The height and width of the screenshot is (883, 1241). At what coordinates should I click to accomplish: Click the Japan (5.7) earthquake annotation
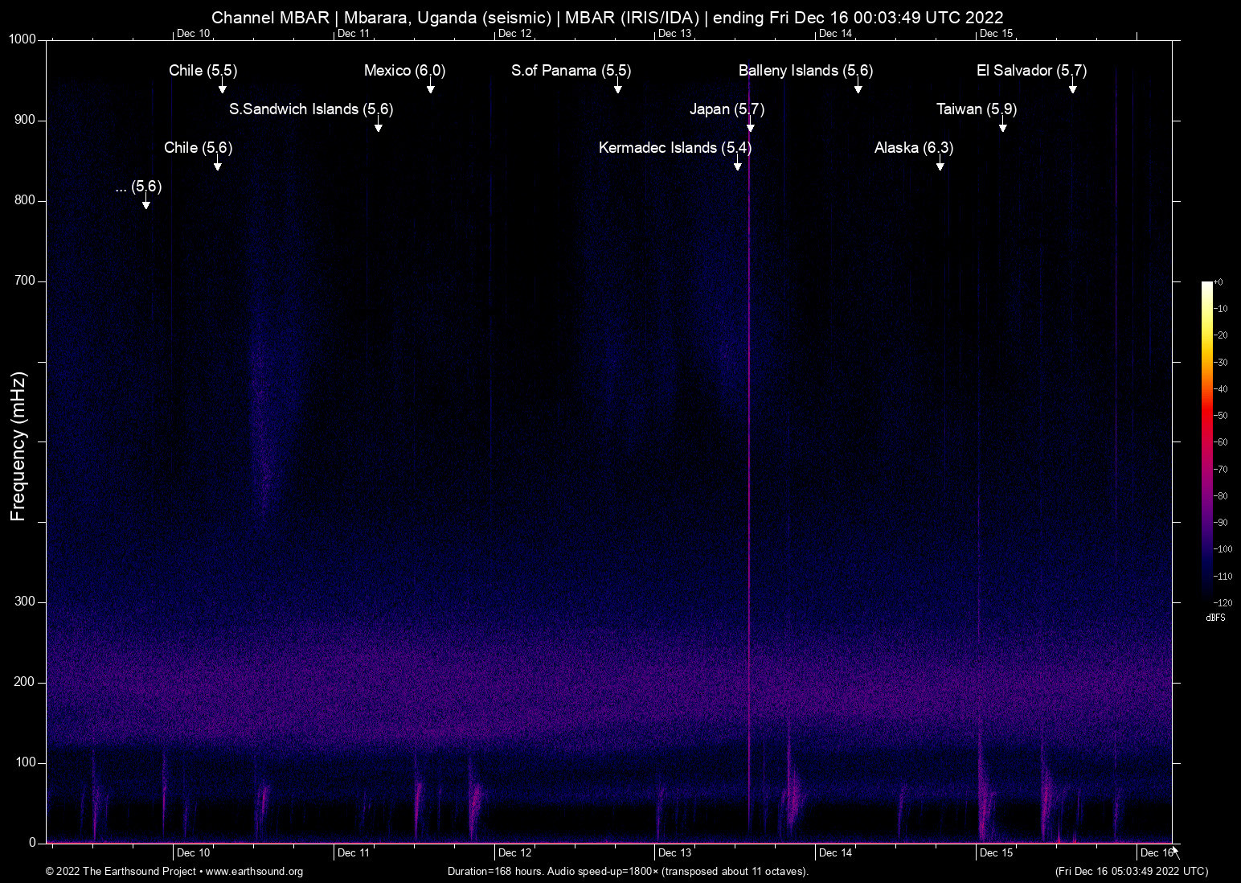point(727,109)
